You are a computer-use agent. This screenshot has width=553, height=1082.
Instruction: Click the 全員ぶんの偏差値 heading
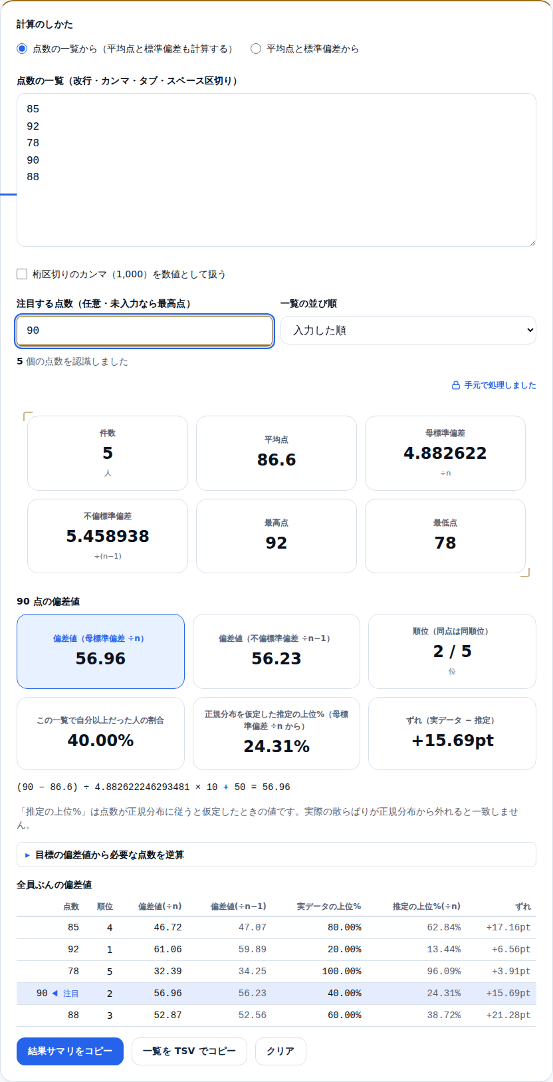tap(55, 885)
